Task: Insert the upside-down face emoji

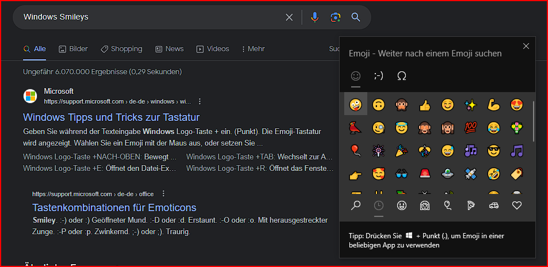Action: (378, 105)
